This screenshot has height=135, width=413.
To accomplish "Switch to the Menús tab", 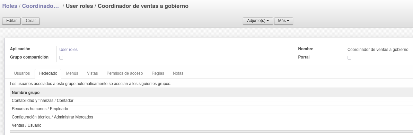I will point(72,73).
